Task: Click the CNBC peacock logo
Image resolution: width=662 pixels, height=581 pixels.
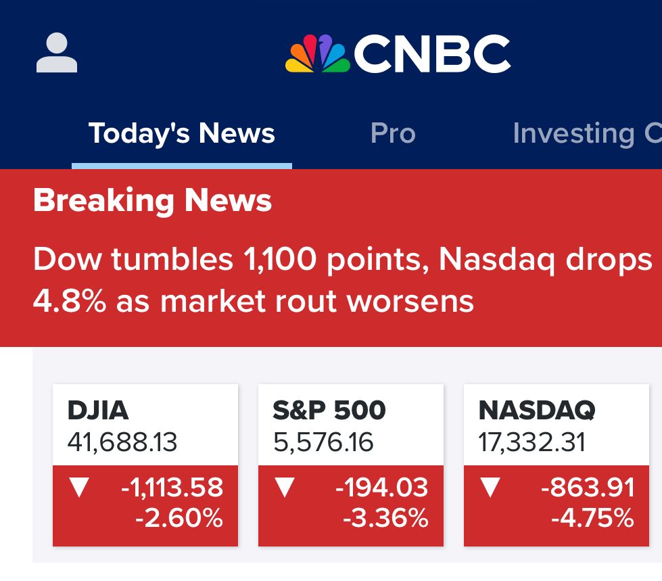Action: (318, 54)
